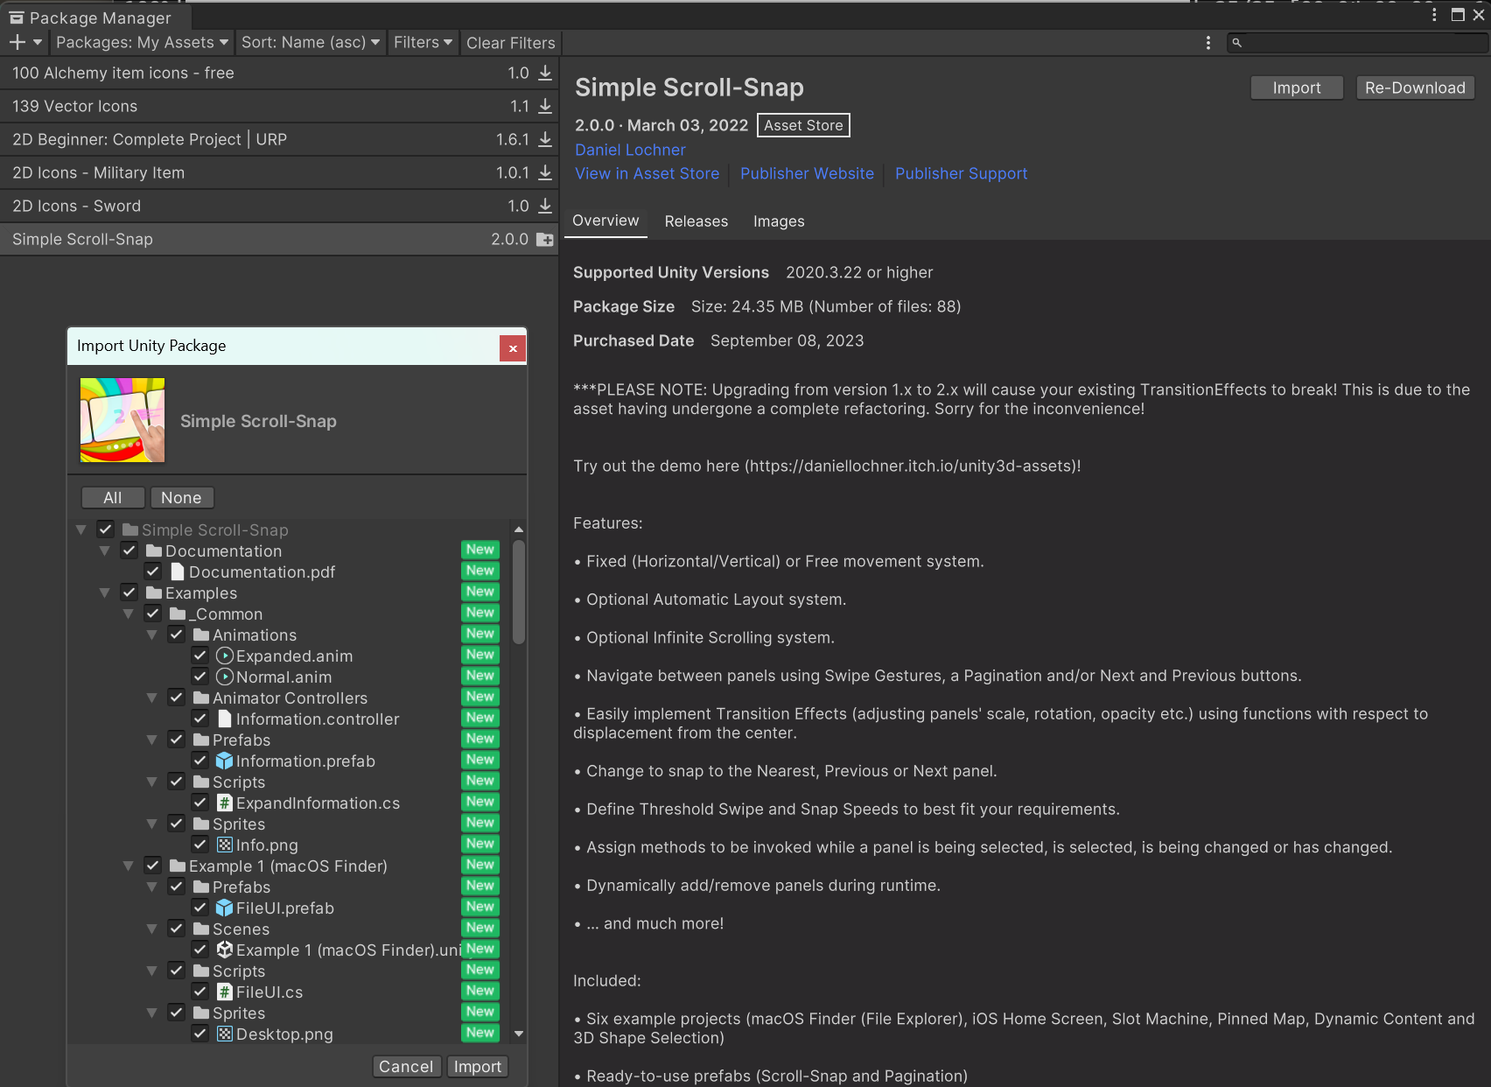Confirm Import in the dialog
This screenshot has width=1491, height=1087.
point(478,1066)
